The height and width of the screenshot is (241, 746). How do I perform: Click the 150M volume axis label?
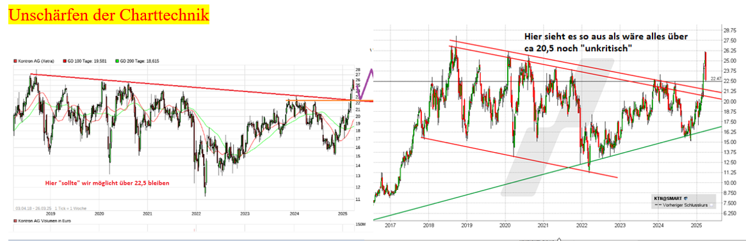tap(360, 224)
